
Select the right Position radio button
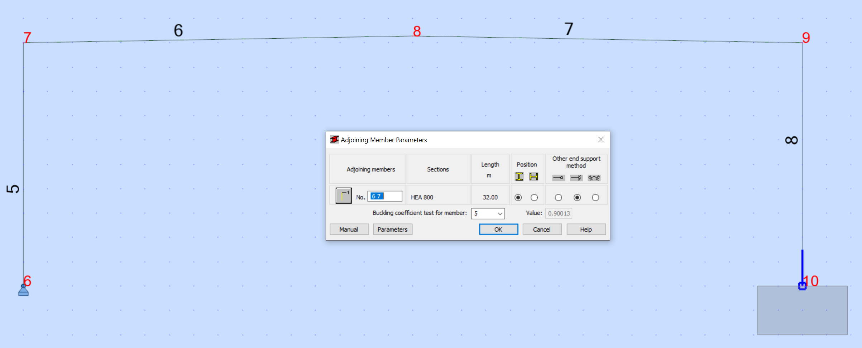[534, 197]
